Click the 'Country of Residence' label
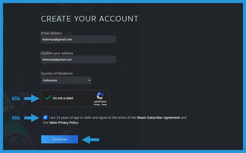 point(57,73)
